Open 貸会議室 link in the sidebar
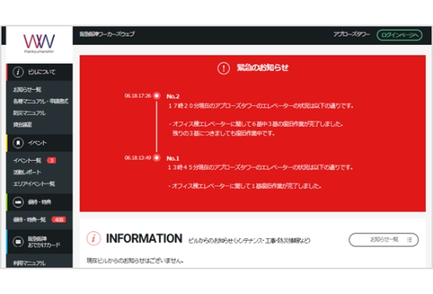433x294 pixels. tap(22, 125)
